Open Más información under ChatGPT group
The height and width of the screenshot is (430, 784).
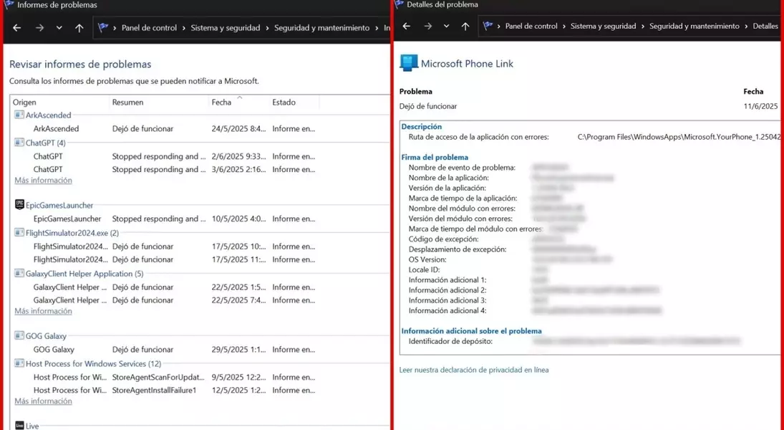coord(43,181)
